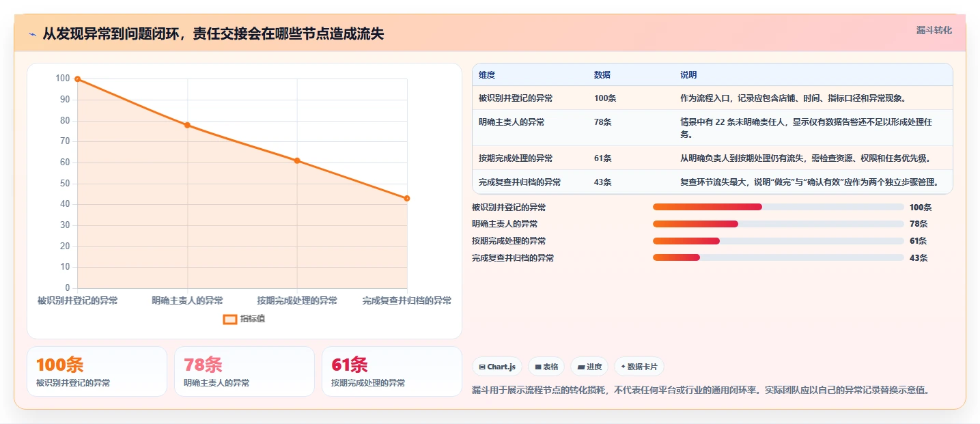Click the y-axis label 50
This screenshot has height=424, width=980.
[x=65, y=184]
